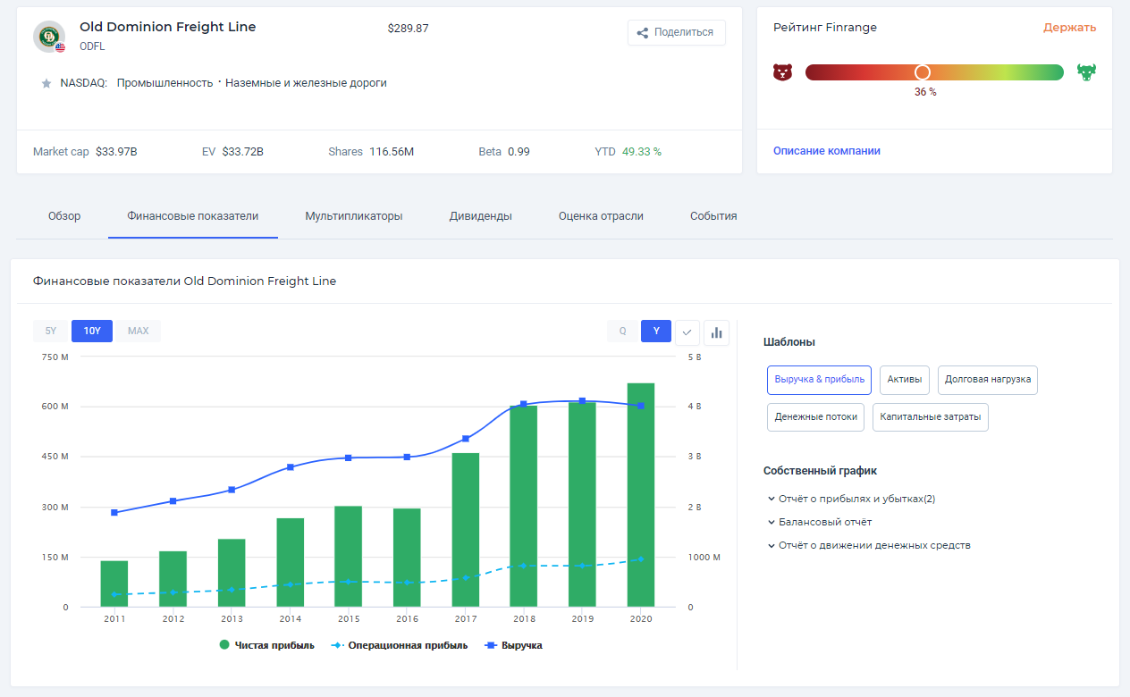Click the share icon in Поделиться button
Screen dimensions: 1130x697
(642, 33)
